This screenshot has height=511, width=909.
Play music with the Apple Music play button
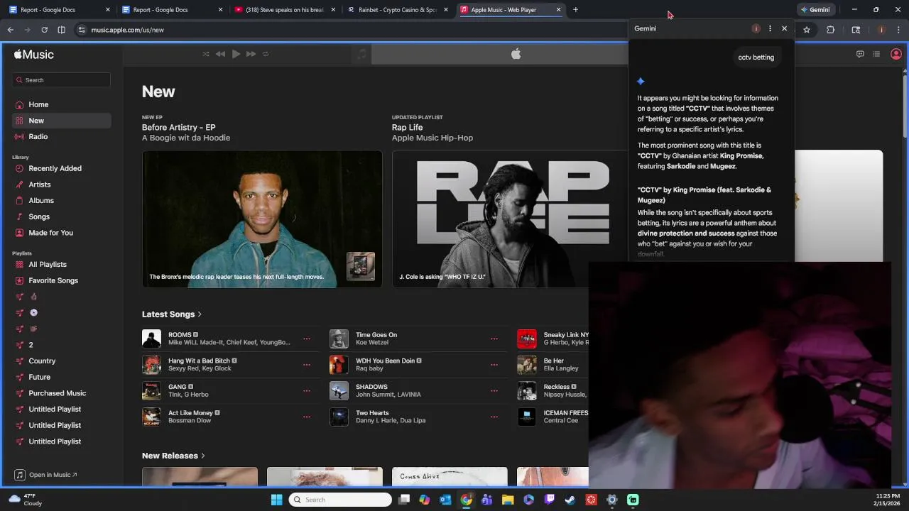236,54
